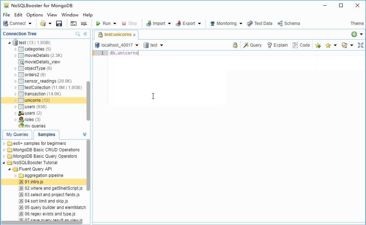
Task: Collapse the samples panel chevron
Action: click(84, 135)
